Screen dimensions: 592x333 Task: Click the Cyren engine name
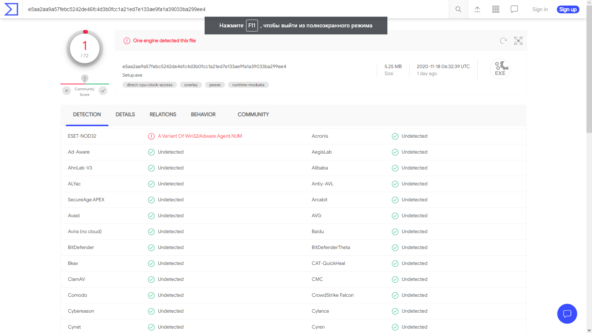tap(318, 327)
